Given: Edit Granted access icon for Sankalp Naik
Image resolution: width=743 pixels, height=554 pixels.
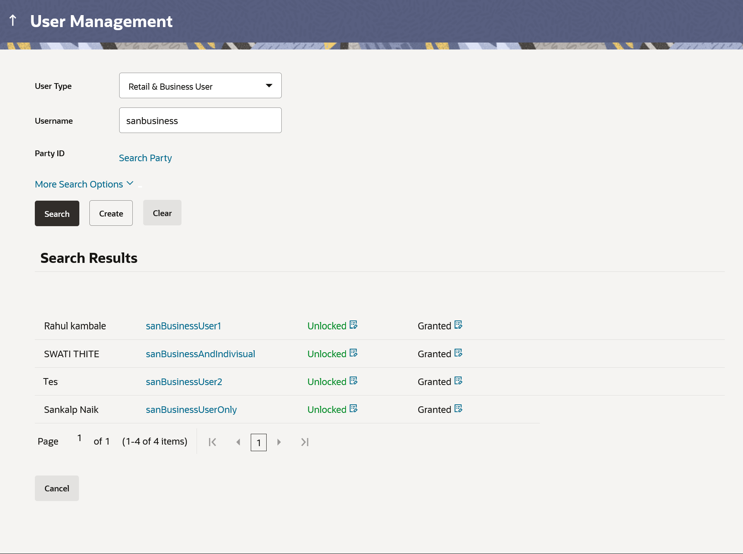Looking at the screenshot, I should coord(458,408).
